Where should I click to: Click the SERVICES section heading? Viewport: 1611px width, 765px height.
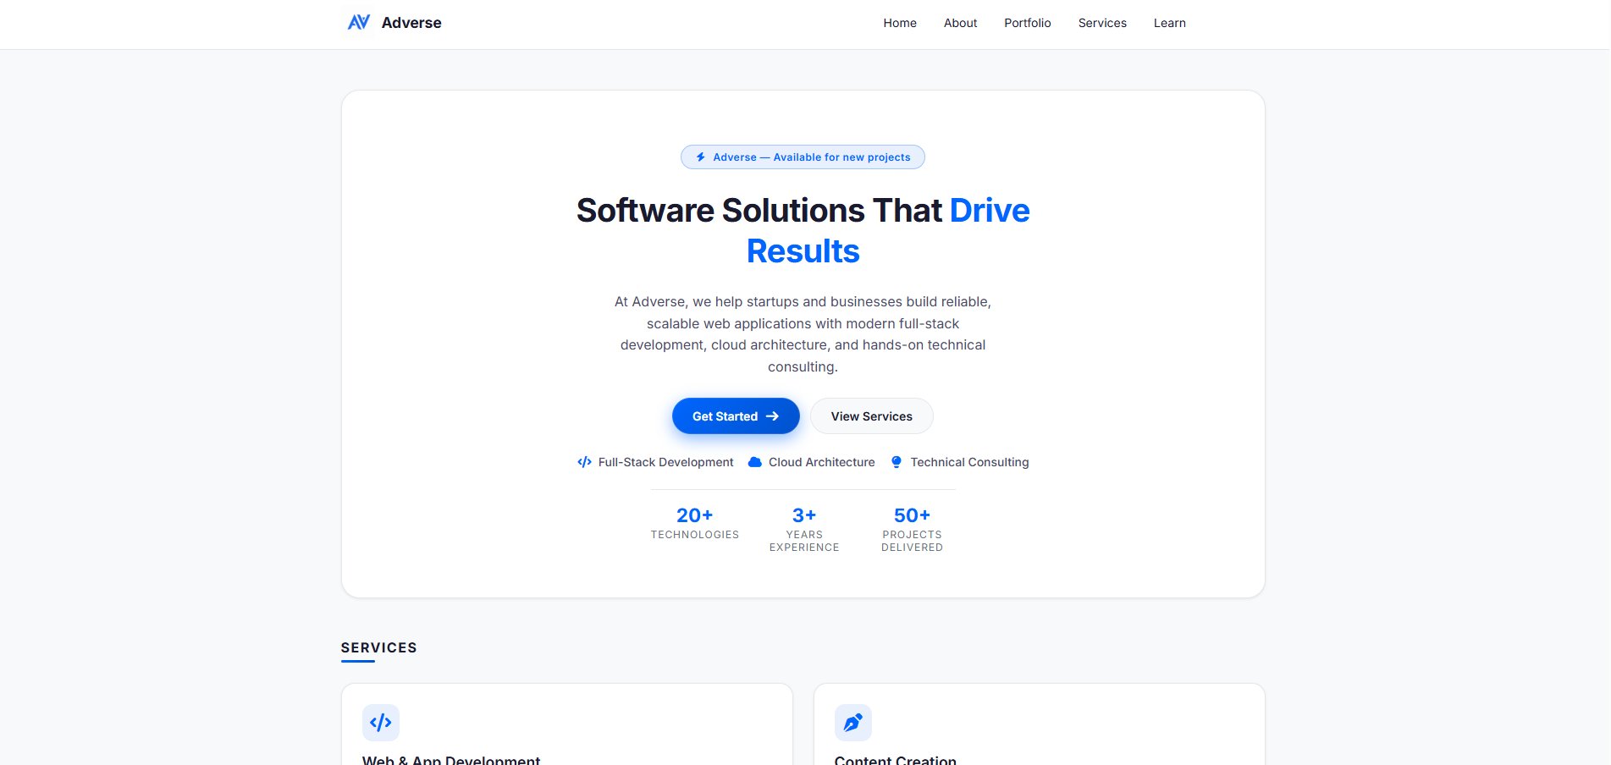379,647
